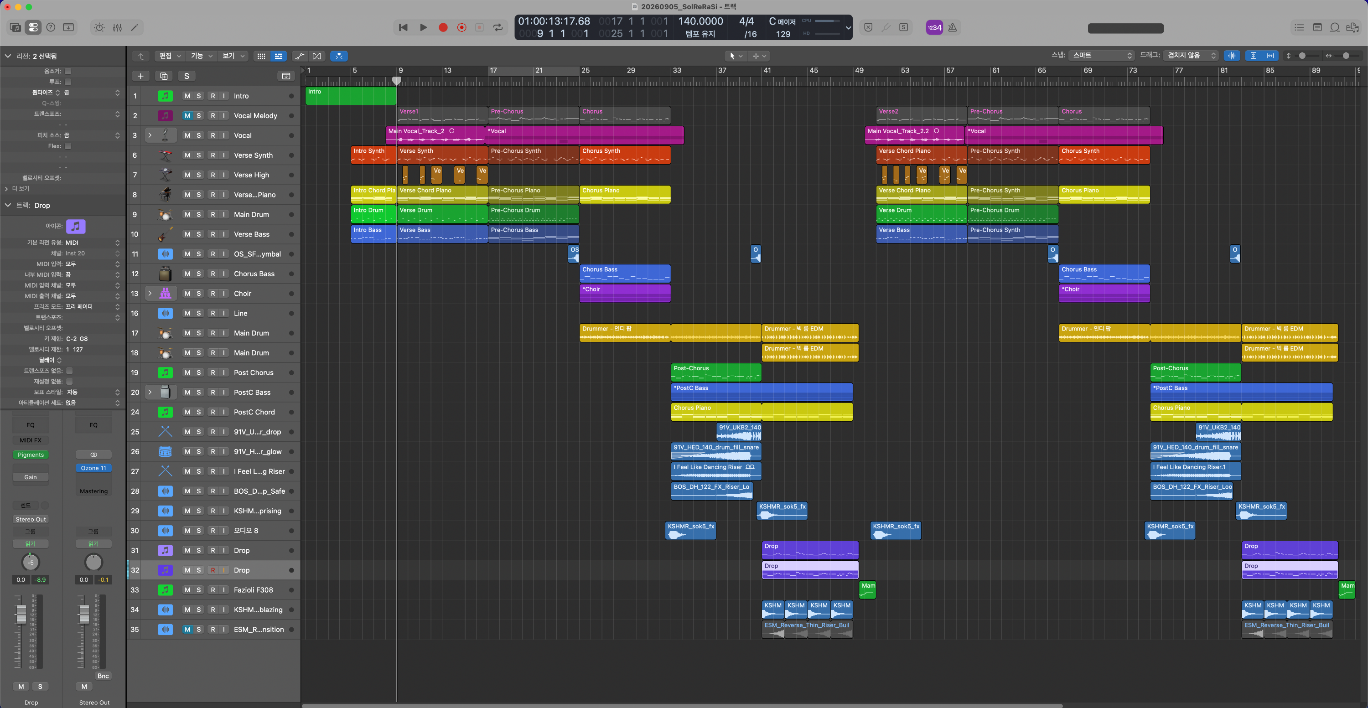1368x708 pixels.
Task: Check the 루프 loop checkbox
Action: pyautogui.click(x=68, y=82)
